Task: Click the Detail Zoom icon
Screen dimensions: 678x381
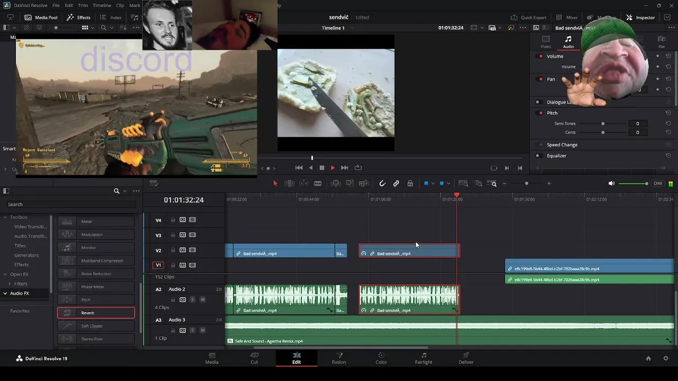Action: coord(479,184)
